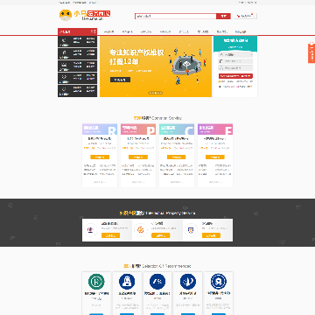Click the dark button on the yellow banner
315x315 pixels.
[x=120, y=80]
